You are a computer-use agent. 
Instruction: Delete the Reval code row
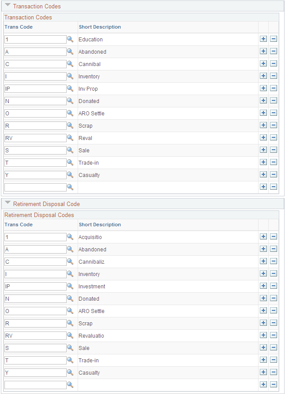click(x=274, y=137)
